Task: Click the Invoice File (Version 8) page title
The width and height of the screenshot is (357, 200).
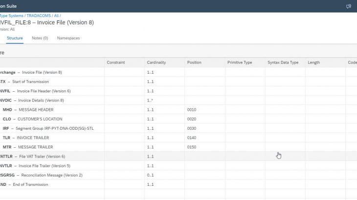Action: [x=46, y=22]
